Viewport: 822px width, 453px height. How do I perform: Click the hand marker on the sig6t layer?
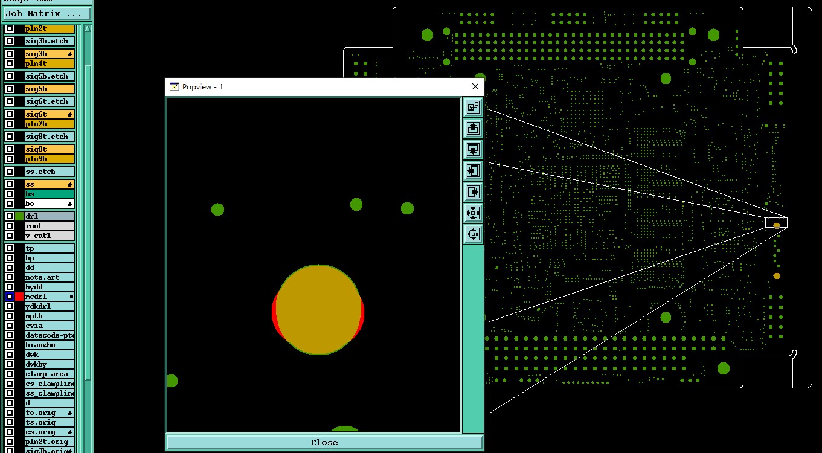coord(70,114)
